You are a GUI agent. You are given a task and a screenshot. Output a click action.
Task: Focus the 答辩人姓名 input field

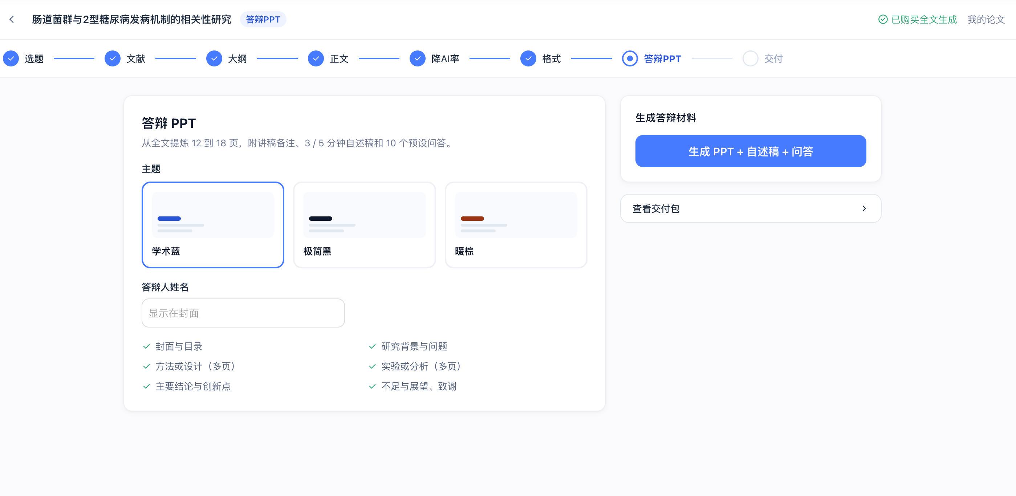tap(243, 313)
